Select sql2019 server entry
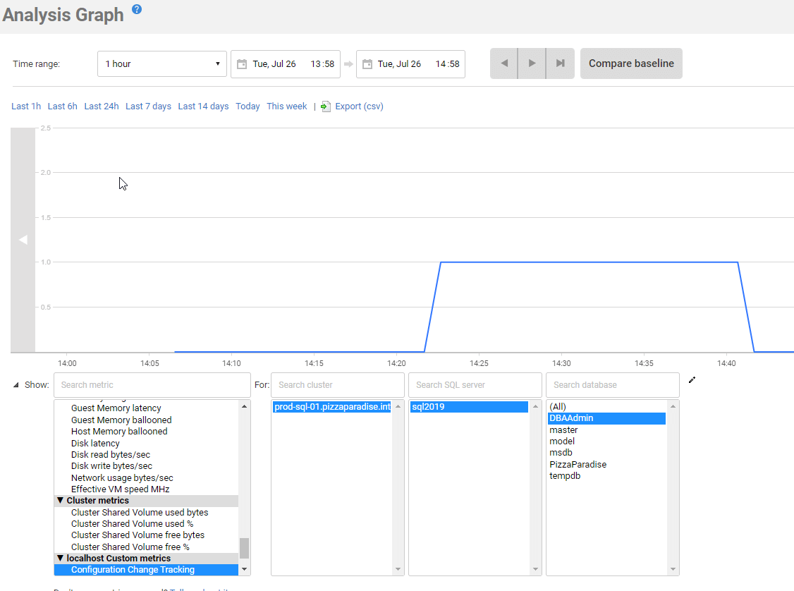 [x=469, y=407]
